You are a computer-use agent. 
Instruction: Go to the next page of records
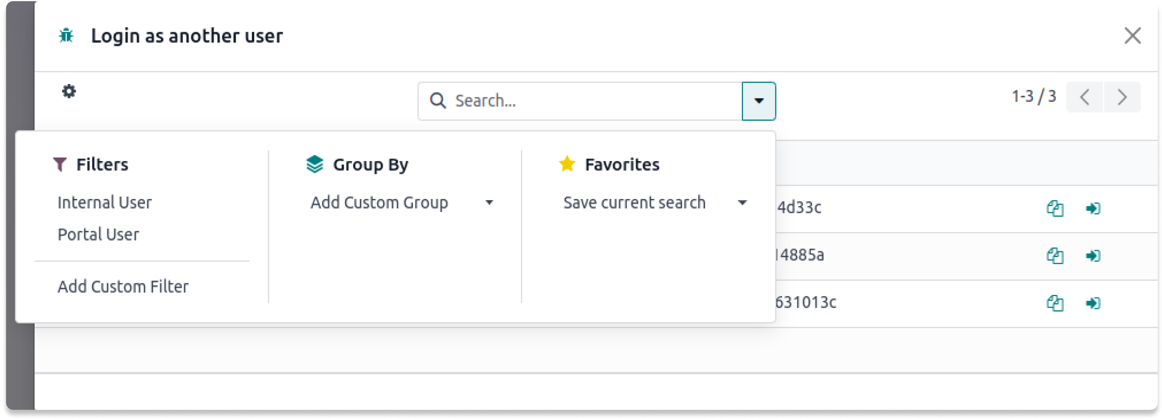click(x=1122, y=97)
